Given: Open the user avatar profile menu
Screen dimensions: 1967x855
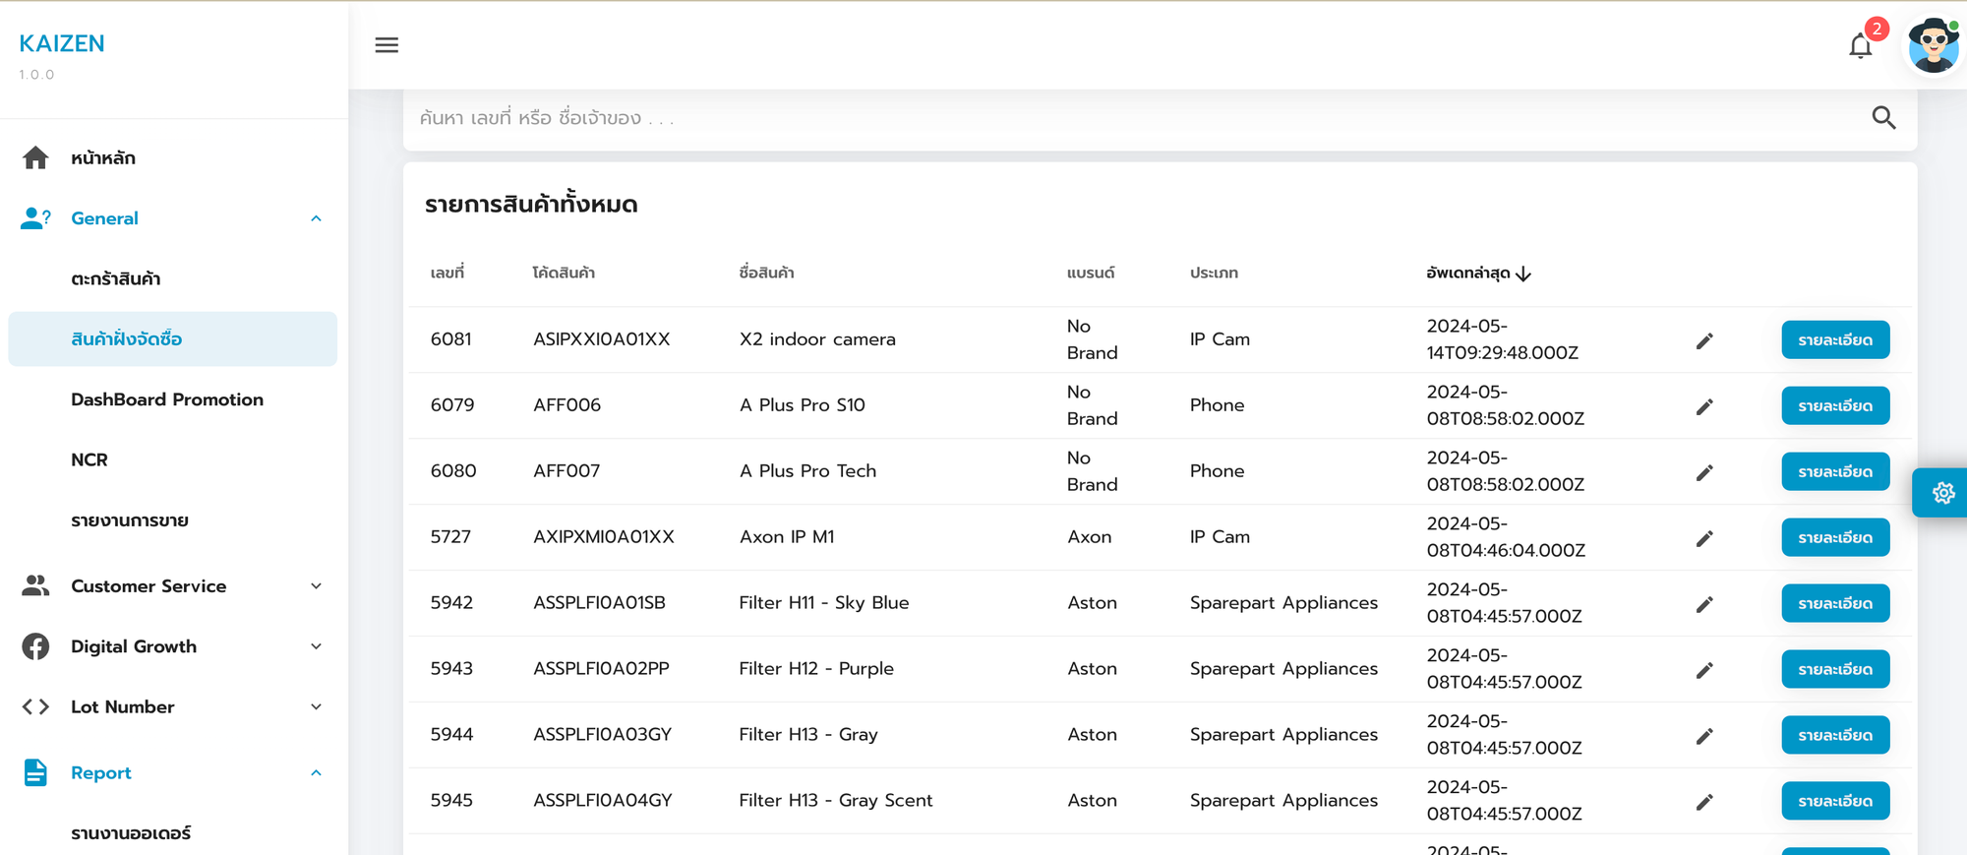Looking at the screenshot, I should click(x=1934, y=45).
